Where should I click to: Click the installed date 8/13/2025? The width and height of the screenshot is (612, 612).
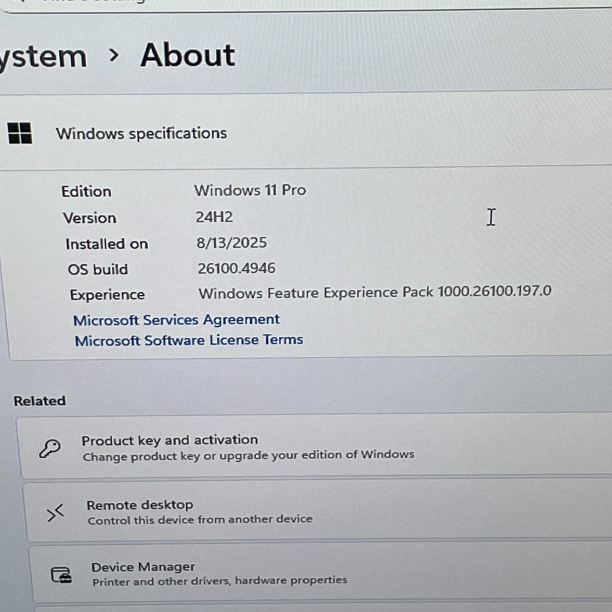(232, 243)
